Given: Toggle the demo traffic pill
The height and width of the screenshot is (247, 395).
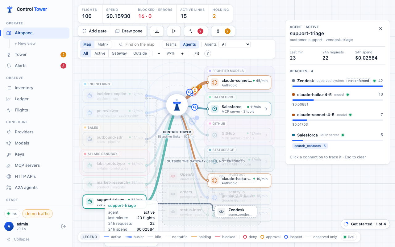Looking at the screenshot, I should (37, 214).
